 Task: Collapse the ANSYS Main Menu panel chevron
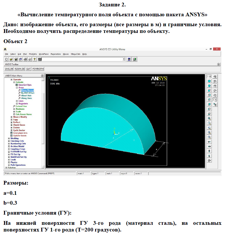(x=42, y=76)
